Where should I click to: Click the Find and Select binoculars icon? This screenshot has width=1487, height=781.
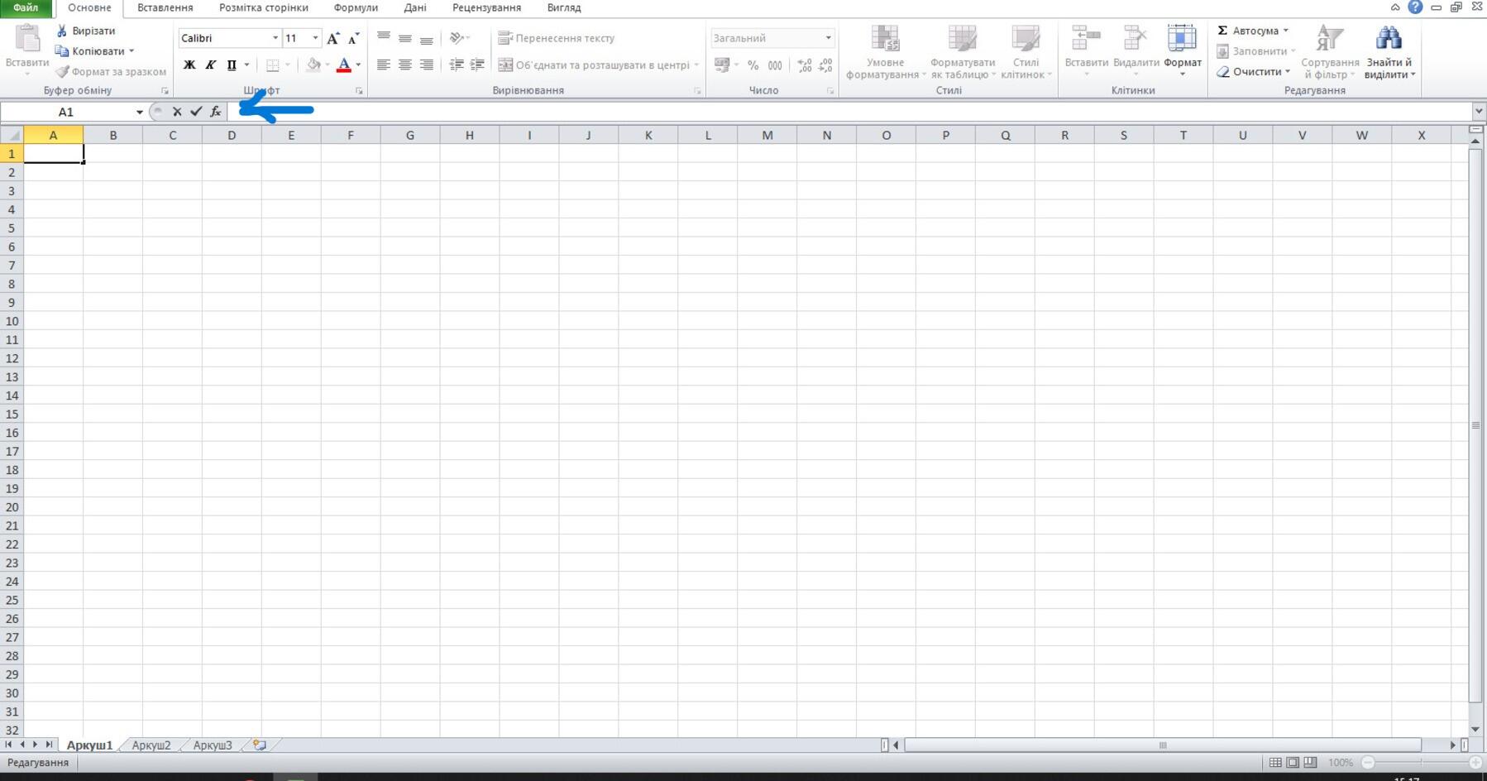1388,39
